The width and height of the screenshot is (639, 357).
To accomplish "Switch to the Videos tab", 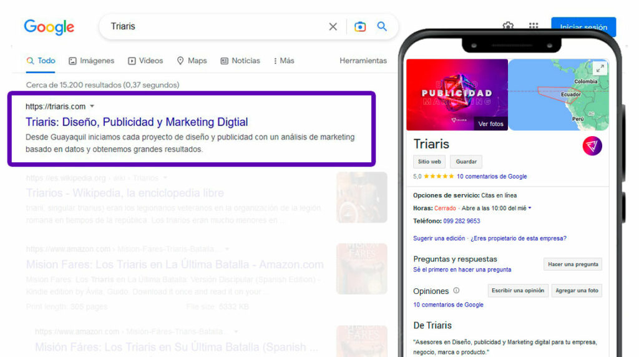I will tap(145, 61).
